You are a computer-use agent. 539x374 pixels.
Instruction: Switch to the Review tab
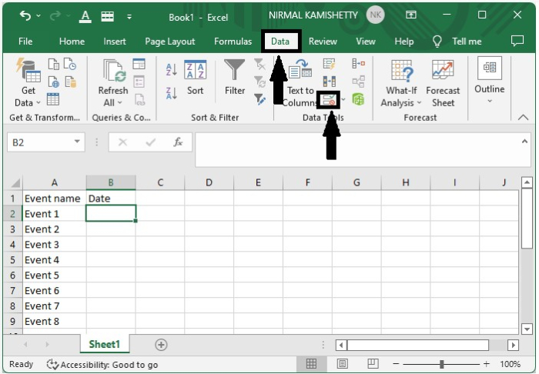point(323,42)
